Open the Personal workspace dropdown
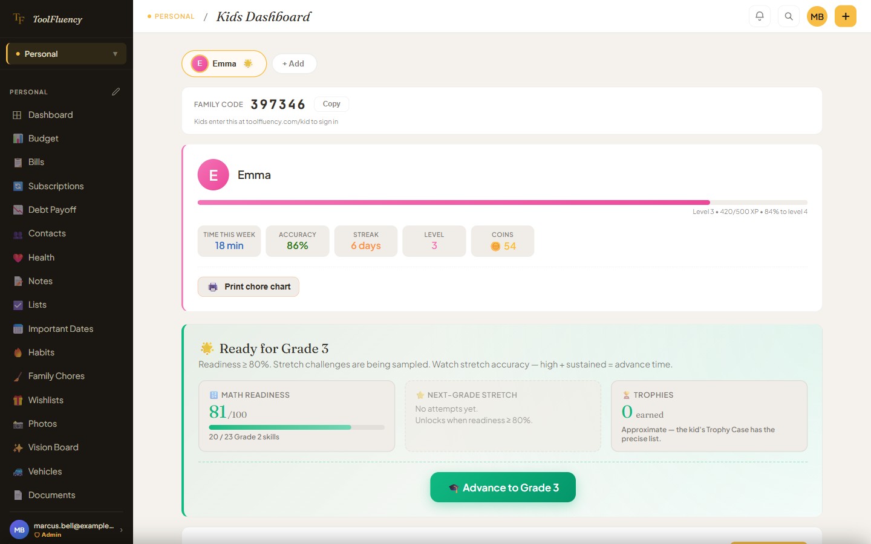871x544 pixels. [x=67, y=54]
